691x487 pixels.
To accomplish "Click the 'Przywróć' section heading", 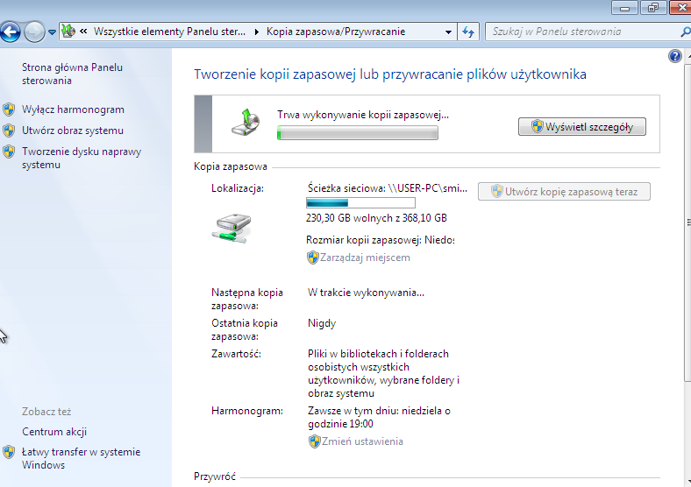I will tap(215, 476).
